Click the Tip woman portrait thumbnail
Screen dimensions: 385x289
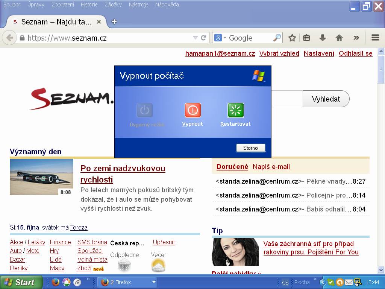[235, 252]
